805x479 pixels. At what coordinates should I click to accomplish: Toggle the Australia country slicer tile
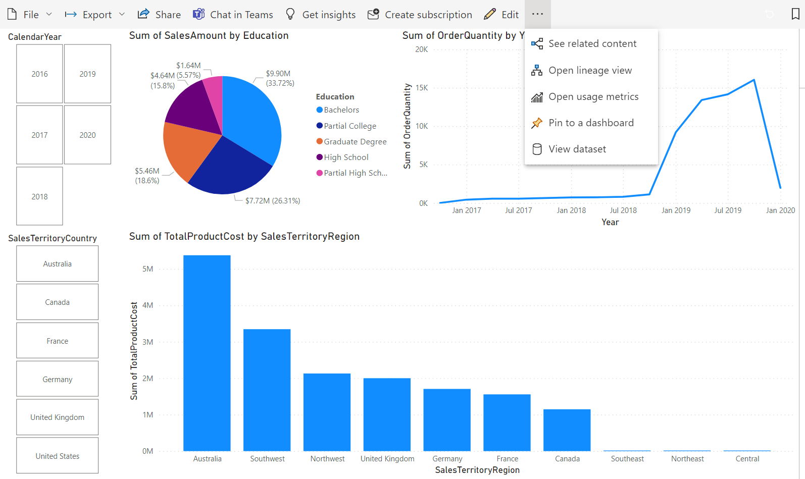point(57,263)
